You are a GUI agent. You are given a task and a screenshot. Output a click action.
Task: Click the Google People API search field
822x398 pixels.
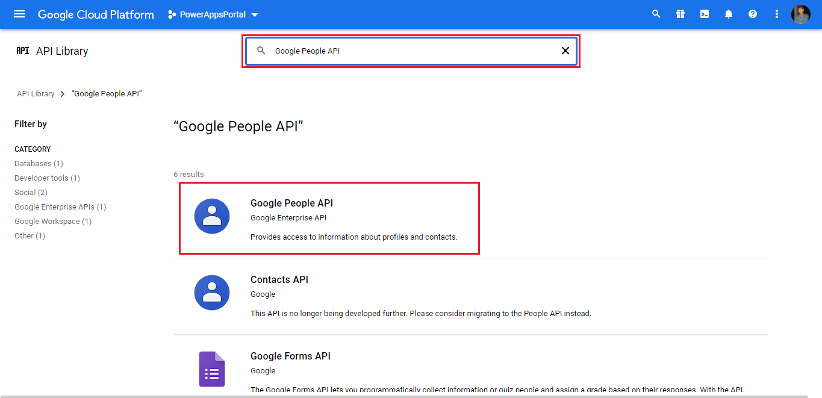[409, 51]
